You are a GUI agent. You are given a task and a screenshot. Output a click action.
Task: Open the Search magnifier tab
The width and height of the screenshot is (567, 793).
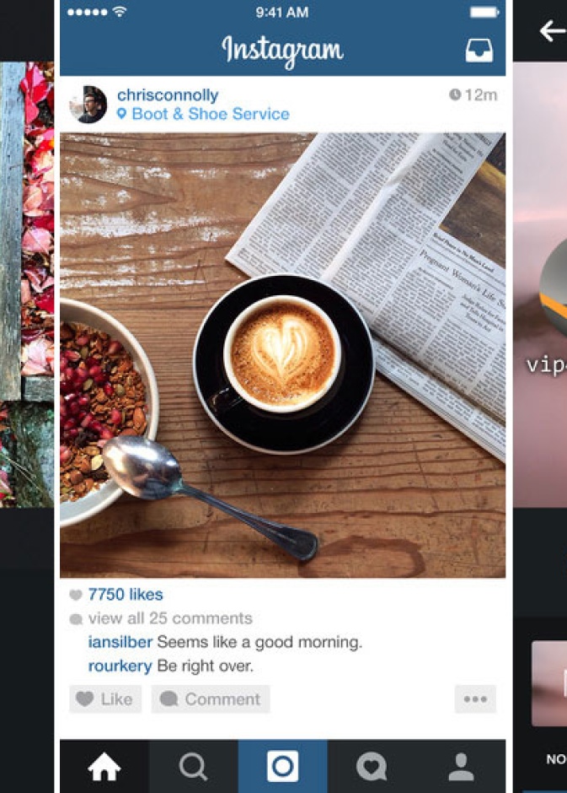(x=194, y=766)
